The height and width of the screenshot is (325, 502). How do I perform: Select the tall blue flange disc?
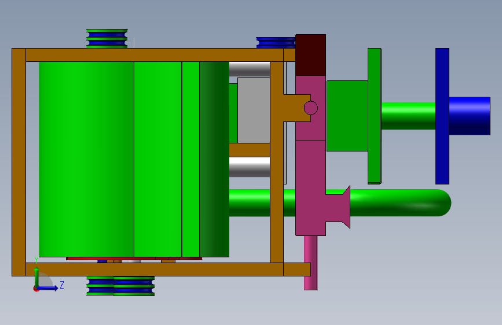tap(442, 116)
